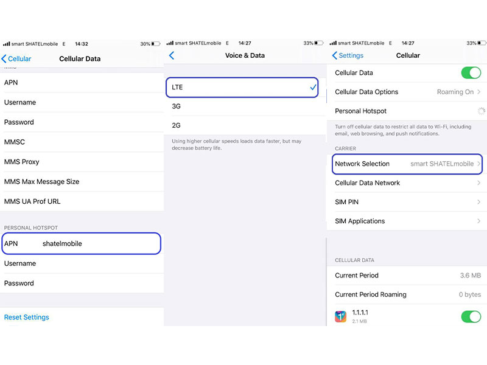Tap the PERSONAL HOTSPOT section header
Image resolution: width=487 pixels, height=365 pixels.
pos(31,228)
